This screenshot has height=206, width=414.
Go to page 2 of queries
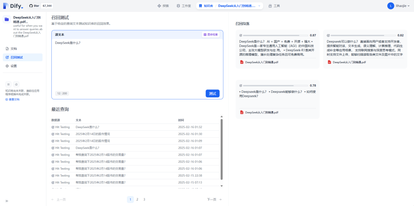tap(137, 200)
